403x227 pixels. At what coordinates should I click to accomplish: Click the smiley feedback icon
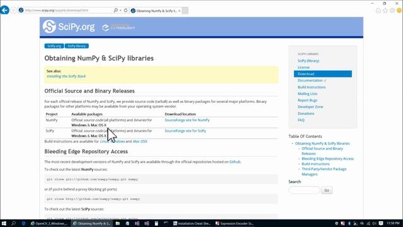399,11
